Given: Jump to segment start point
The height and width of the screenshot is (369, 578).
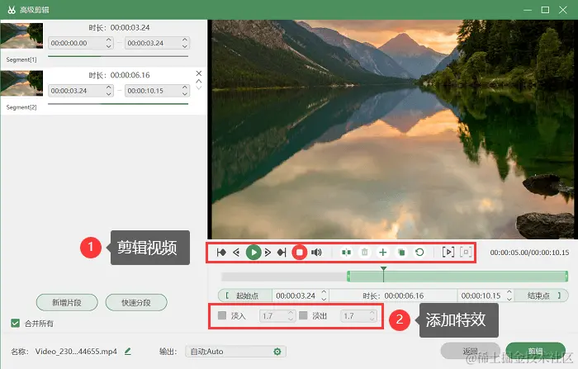Looking at the screenshot, I should 221,253.
